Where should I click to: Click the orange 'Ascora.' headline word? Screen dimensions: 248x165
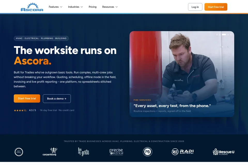tap(33, 61)
